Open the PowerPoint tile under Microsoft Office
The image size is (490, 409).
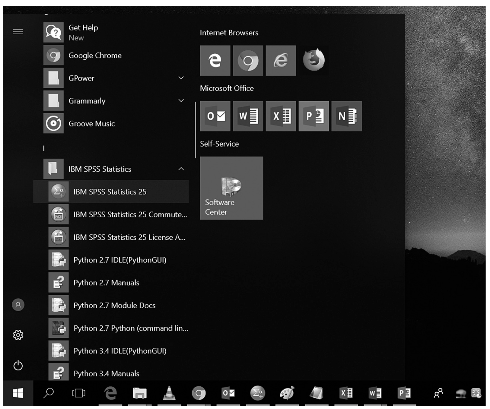(314, 116)
